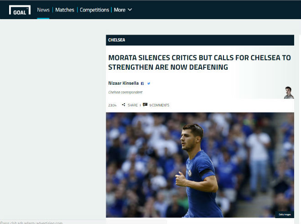Screen dimensions: 301x224
Task: Click the author's avatar illustration
Action: tap(288, 92)
